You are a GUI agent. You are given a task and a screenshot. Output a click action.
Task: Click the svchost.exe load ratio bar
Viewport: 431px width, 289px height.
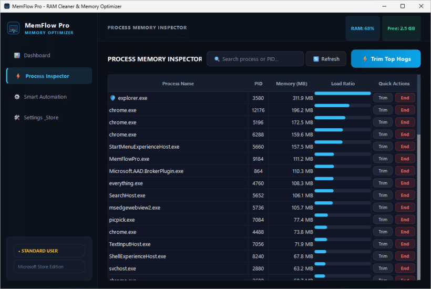coord(343,264)
